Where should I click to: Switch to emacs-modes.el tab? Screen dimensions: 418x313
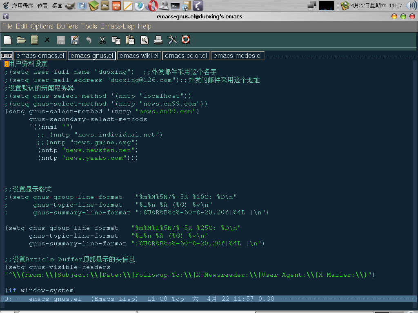point(238,55)
